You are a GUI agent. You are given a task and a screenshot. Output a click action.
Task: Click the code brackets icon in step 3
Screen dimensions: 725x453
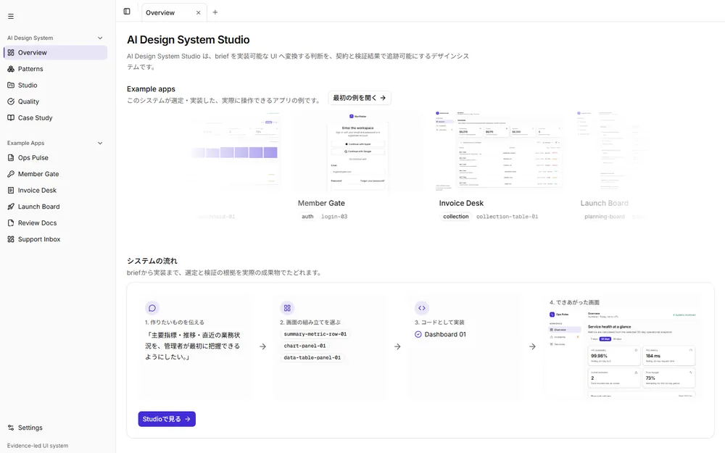422,308
